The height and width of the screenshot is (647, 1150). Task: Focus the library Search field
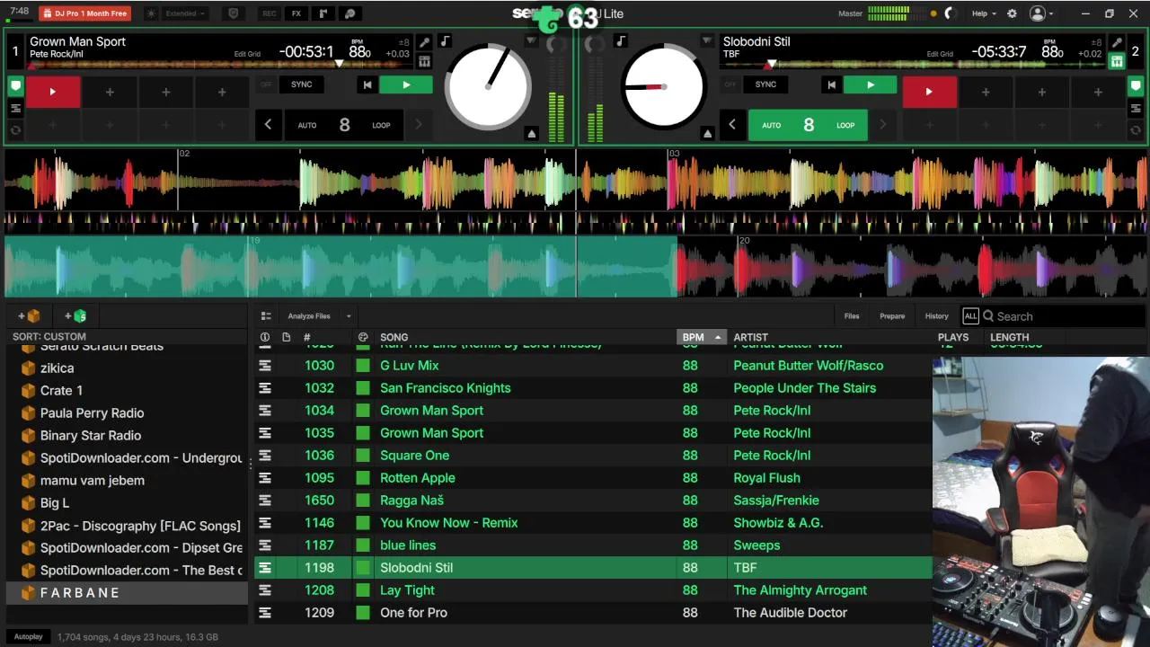pos(1065,316)
